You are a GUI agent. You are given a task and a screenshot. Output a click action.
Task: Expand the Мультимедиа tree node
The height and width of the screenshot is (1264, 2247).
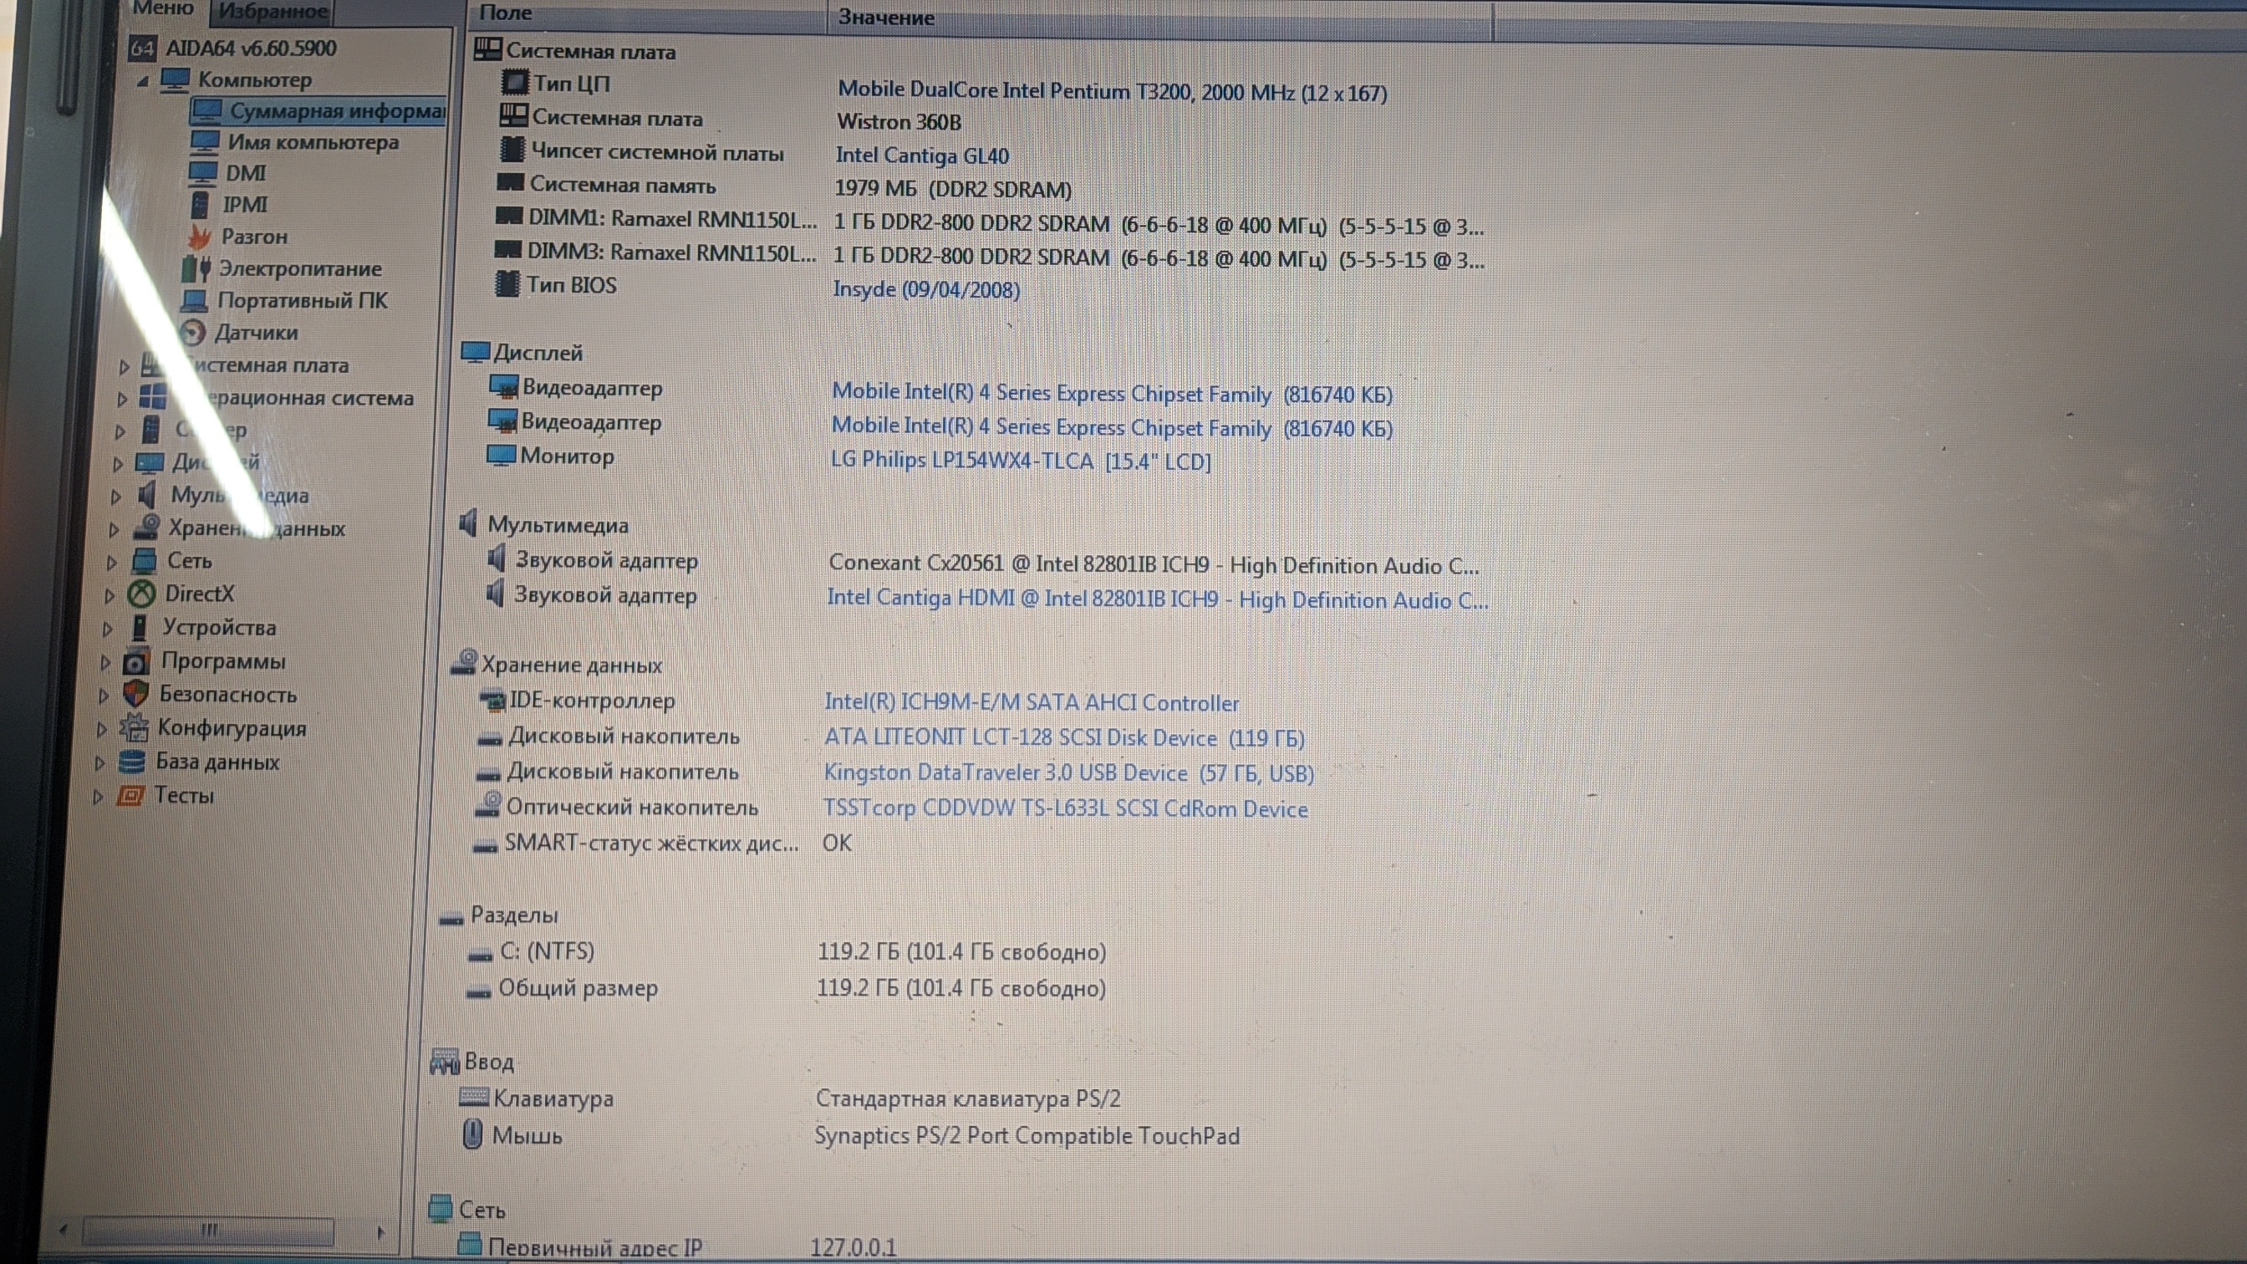[115, 497]
